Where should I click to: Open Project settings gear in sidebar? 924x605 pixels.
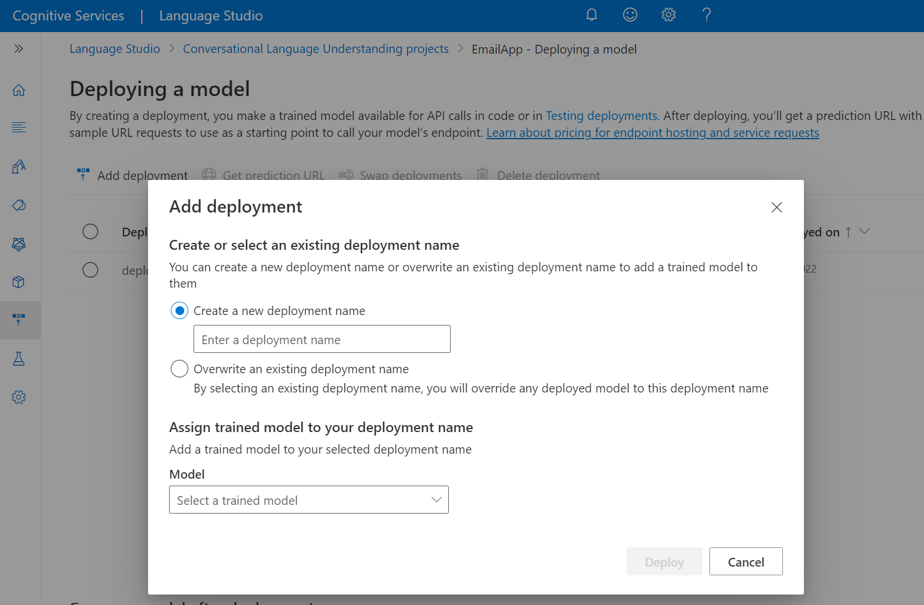(19, 397)
